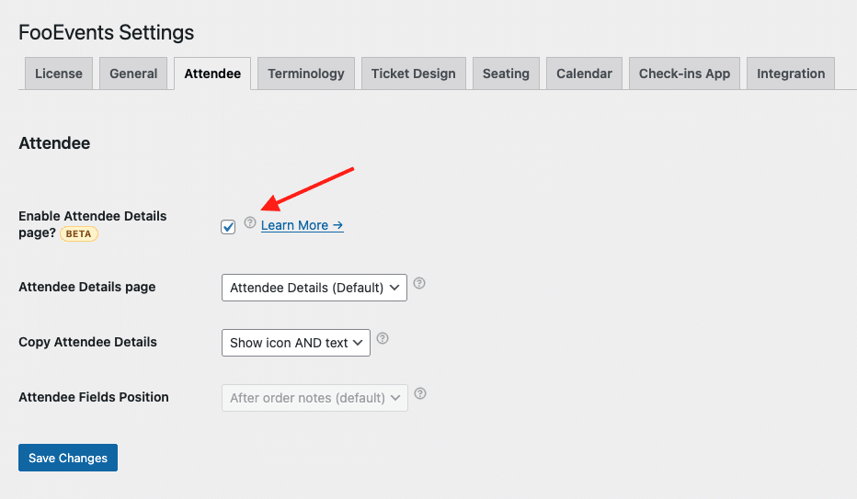Select the Attendee tab

[212, 74]
